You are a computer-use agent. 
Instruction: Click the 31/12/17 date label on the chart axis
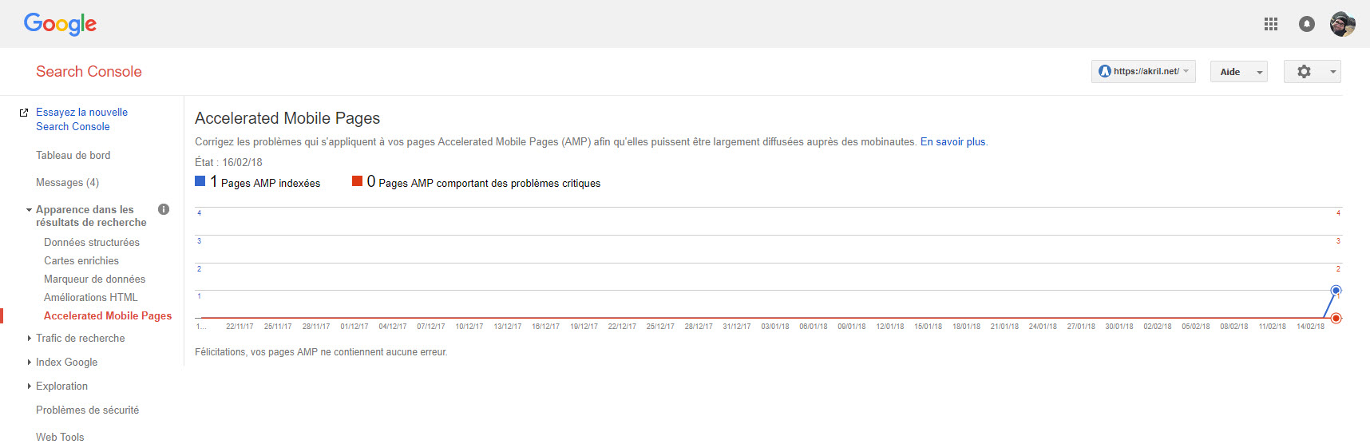point(737,327)
